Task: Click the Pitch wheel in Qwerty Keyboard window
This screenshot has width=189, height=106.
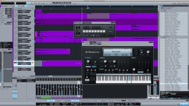Action: pos(77,31)
